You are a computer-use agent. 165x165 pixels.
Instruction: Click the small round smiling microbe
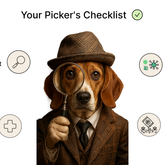click(x=146, y=62)
